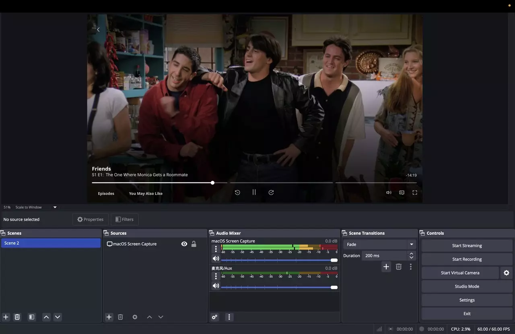Select macOS Screen Capture source row

[155, 244]
